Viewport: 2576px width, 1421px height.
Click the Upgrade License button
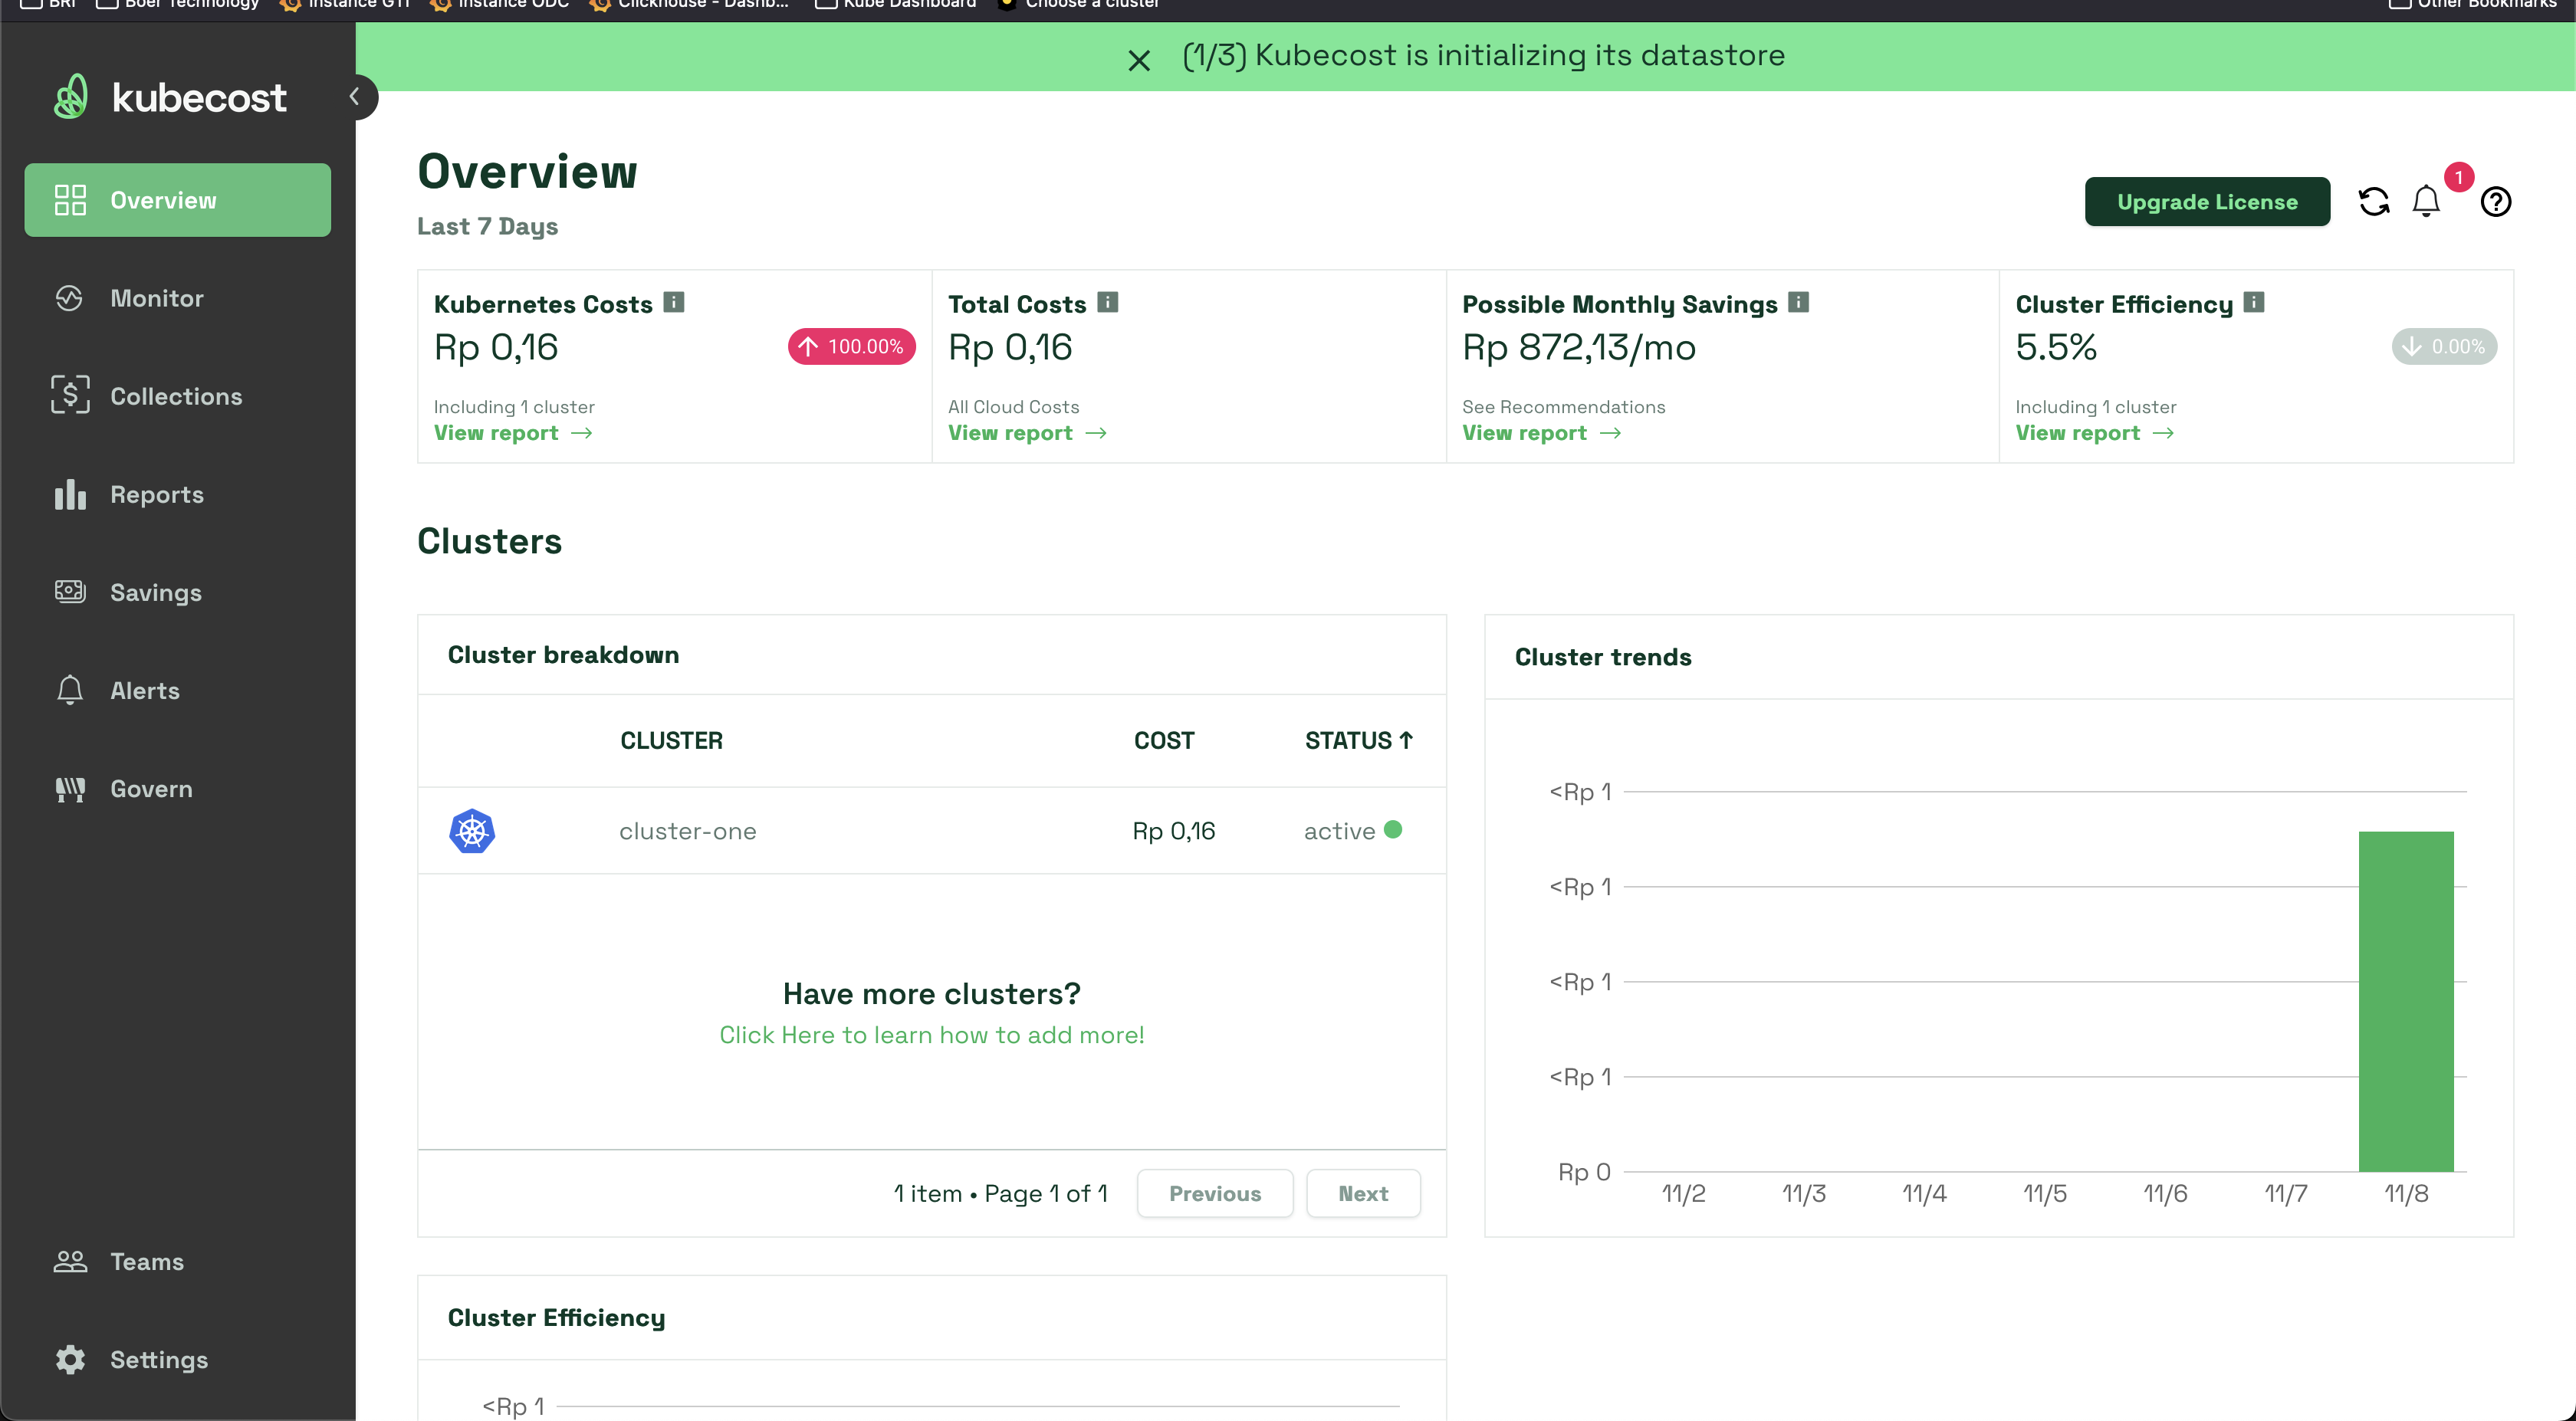coord(2206,202)
